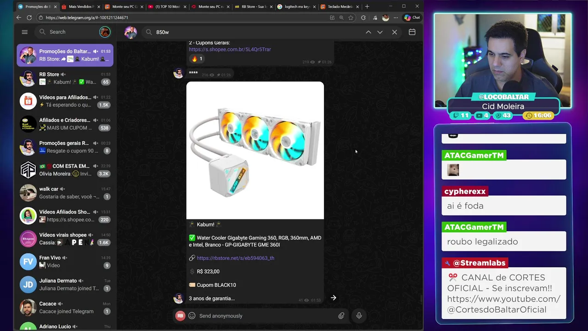588x331 pixels.
Task: Open the browser profile avatar
Action: point(385,17)
